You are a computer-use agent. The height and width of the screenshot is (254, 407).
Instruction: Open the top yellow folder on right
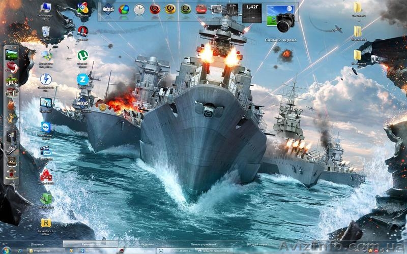click(358, 8)
